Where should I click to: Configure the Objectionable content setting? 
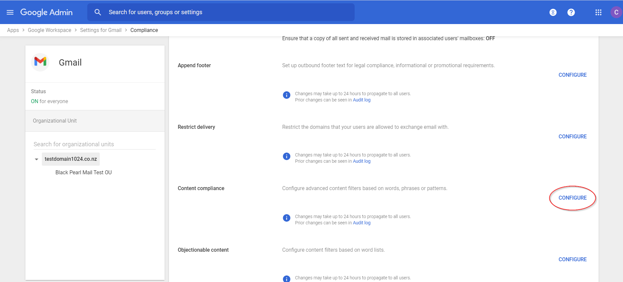tap(572, 259)
